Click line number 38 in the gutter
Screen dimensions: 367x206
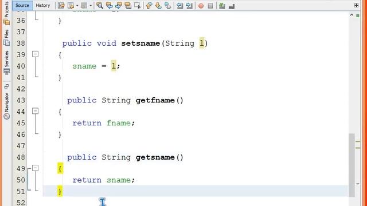(x=21, y=43)
